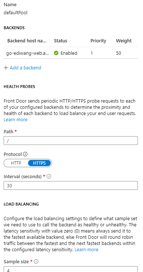Open Add a backend link
This screenshot has width=143, height=272.
pos(26,68)
